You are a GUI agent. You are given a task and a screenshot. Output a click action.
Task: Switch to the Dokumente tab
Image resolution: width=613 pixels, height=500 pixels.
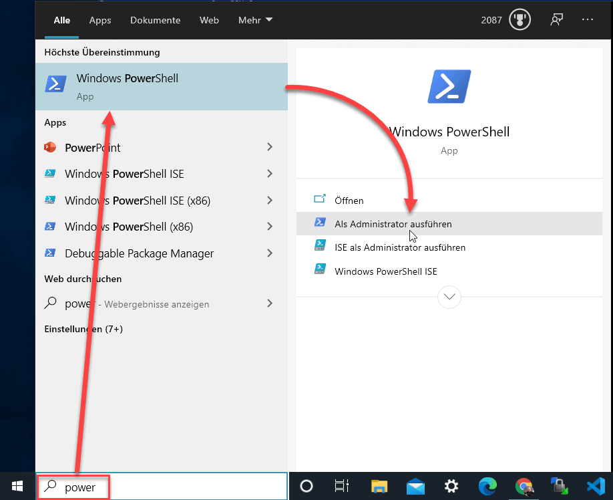tap(155, 20)
